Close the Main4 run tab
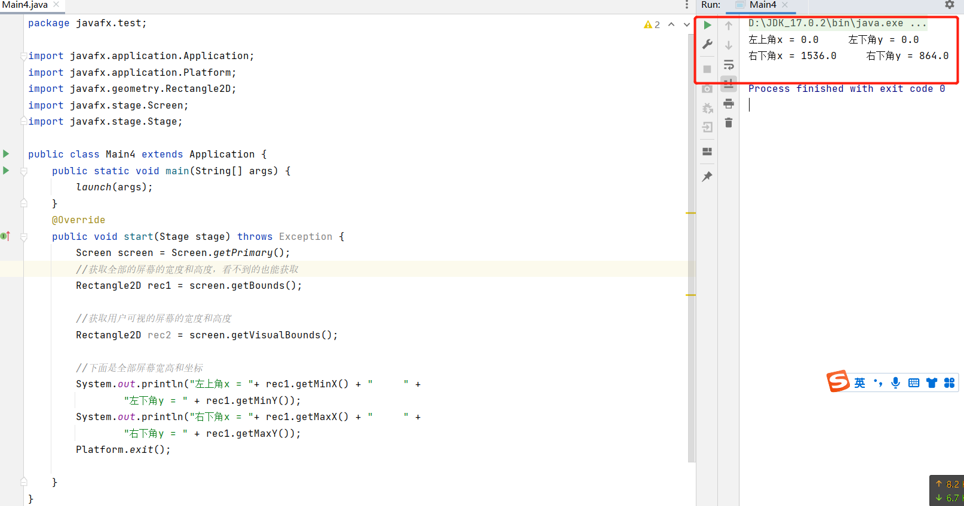This screenshot has height=506, width=964. point(785,5)
